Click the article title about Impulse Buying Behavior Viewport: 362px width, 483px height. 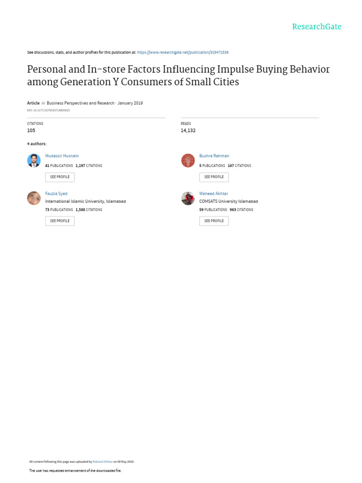pos(178,75)
